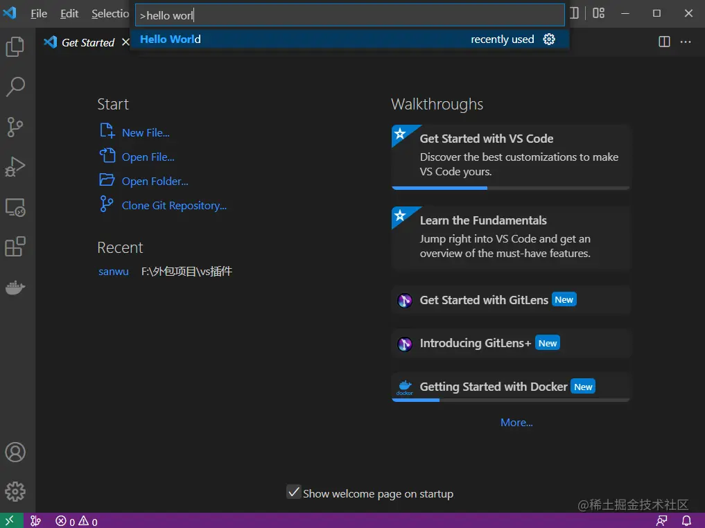Open the Extensions view
705x528 pixels.
pyautogui.click(x=15, y=247)
